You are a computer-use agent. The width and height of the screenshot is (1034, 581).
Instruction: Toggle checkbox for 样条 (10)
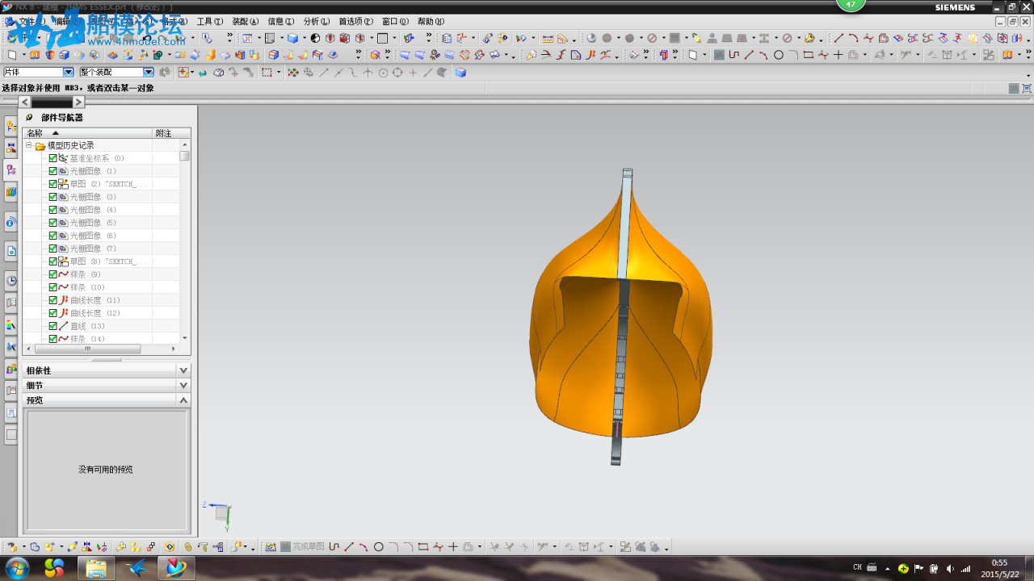[x=53, y=287]
